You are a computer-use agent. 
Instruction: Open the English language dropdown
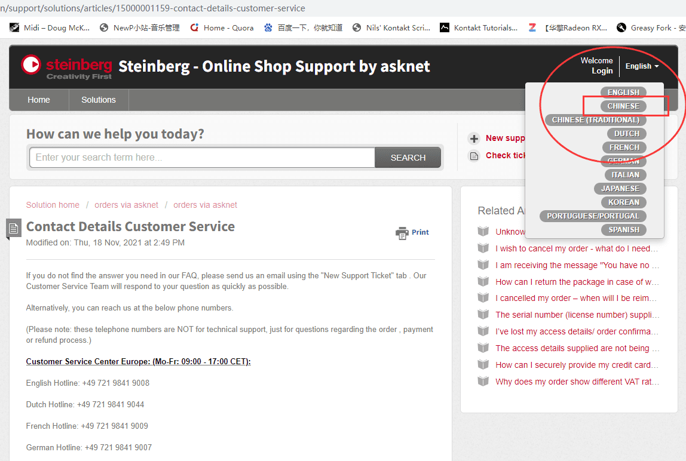(642, 66)
